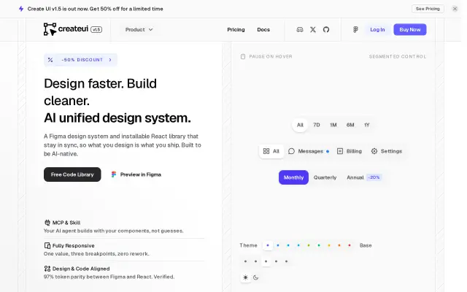Click the 'Design & Code Aligned' heading

[81, 269]
